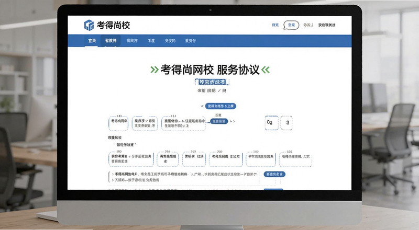This screenshot has width=419, height=230.
Task: Open the last item in the blue navigation bar
Action: click(x=190, y=41)
